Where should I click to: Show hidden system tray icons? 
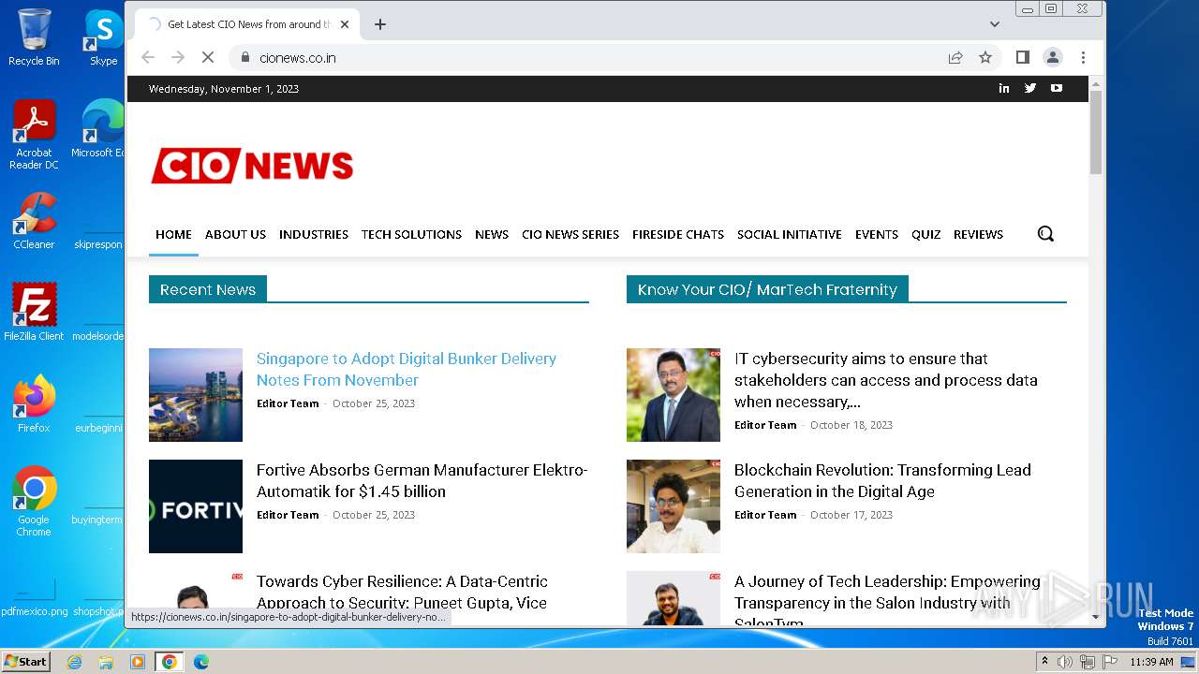tap(1044, 662)
